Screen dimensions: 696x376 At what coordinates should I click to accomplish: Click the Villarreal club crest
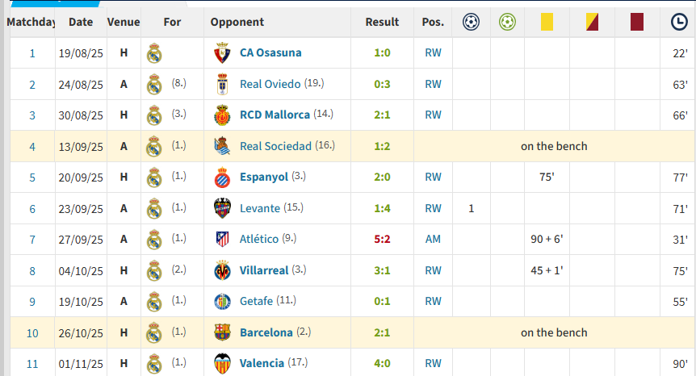click(x=222, y=270)
